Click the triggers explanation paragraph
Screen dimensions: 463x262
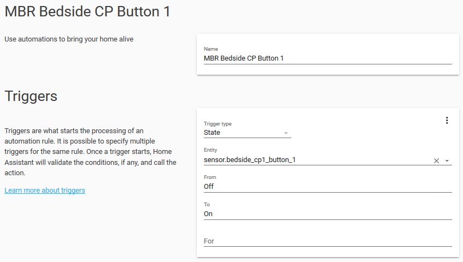[x=90, y=152]
